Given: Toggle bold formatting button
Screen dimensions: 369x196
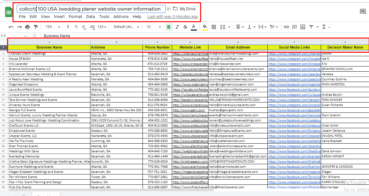Looking at the screenshot, I should [x=169, y=27].
